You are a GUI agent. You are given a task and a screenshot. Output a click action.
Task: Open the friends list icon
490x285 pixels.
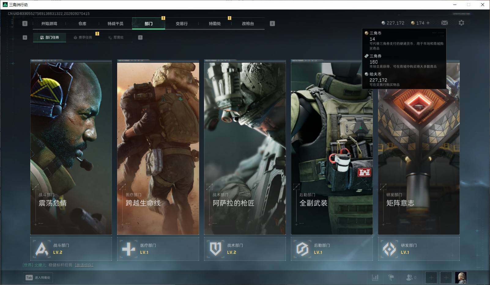pos(409,277)
